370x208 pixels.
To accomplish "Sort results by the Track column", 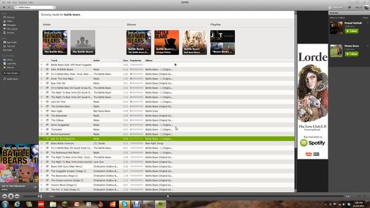I will (x=54, y=60).
